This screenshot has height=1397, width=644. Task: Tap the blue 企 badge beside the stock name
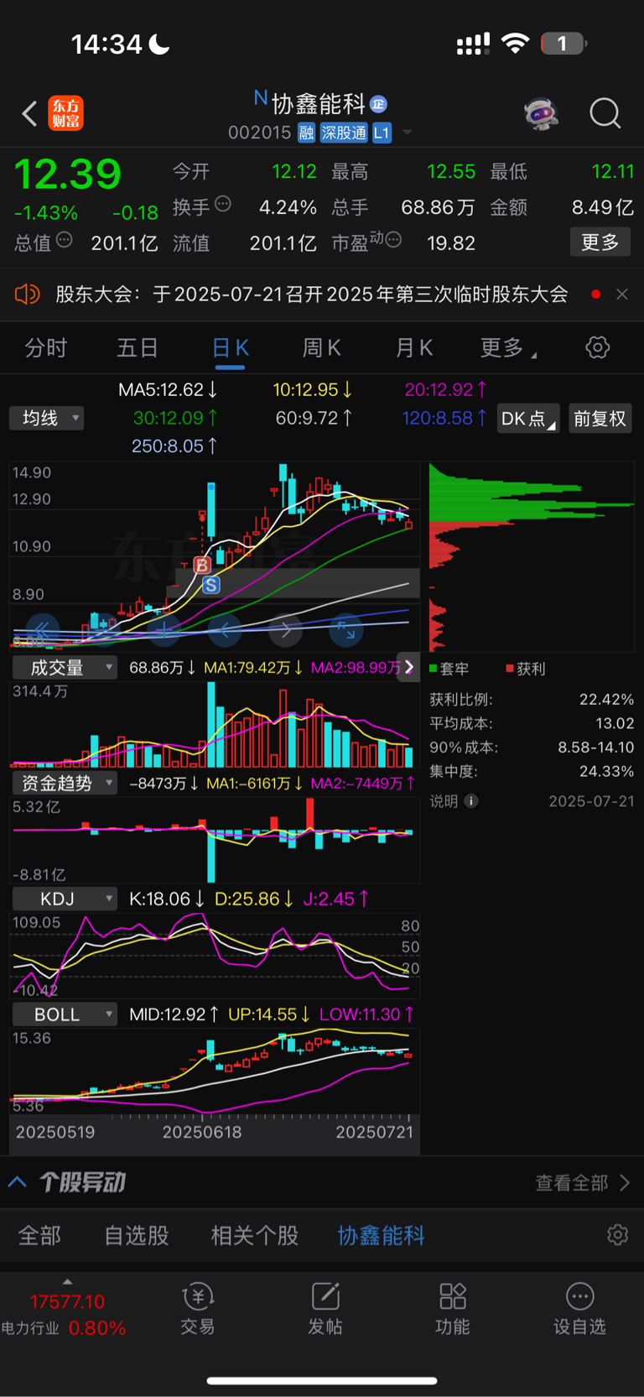tap(378, 104)
